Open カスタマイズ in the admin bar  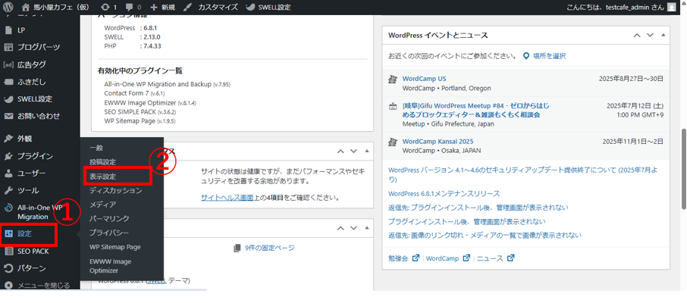pyautogui.click(x=210, y=7)
